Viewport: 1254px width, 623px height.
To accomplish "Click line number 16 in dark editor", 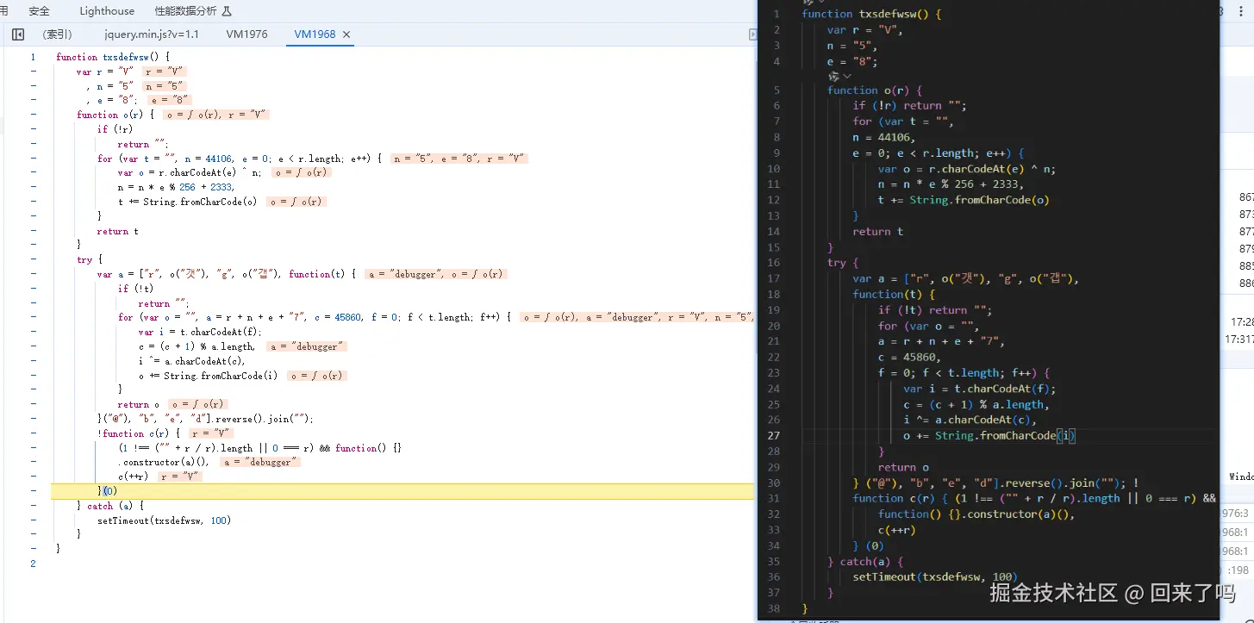I will [774, 263].
